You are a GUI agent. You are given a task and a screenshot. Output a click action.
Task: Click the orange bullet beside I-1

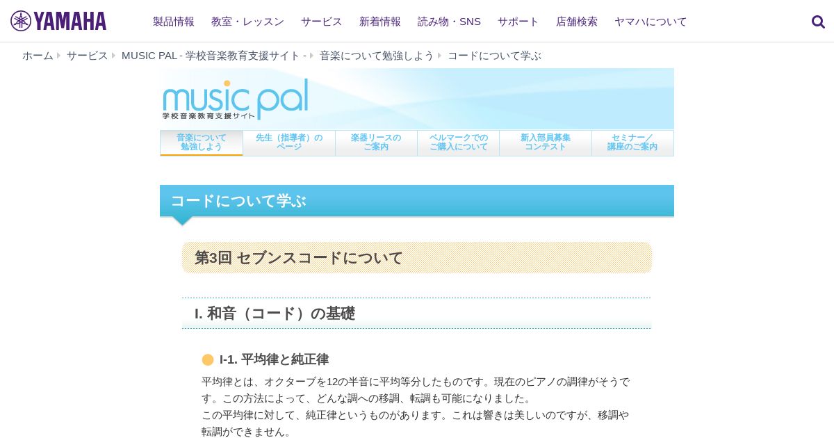[208, 359]
